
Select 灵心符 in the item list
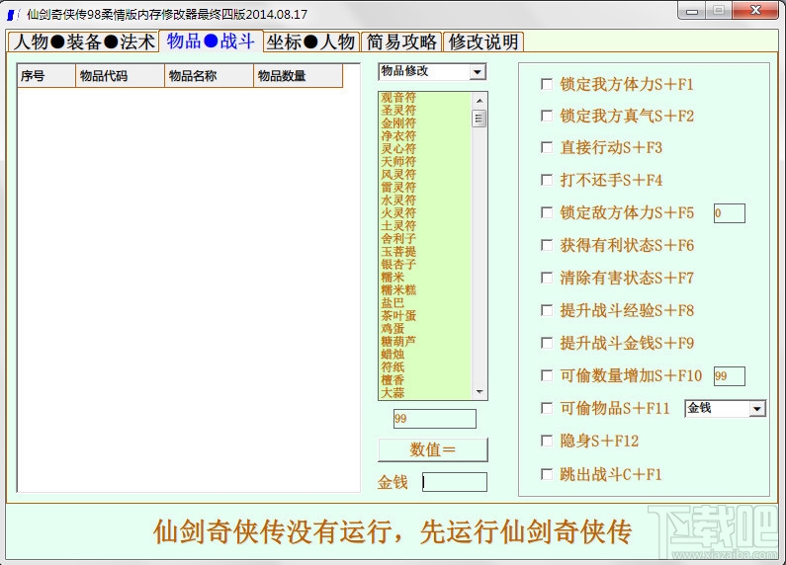click(398, 149)
